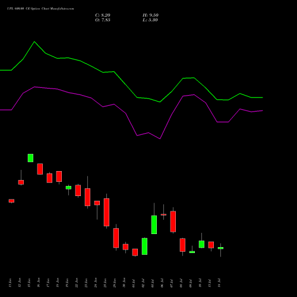Click the 'H: 9.50' high value
This screenshot has height=297, width=297.
pos(150,15)
